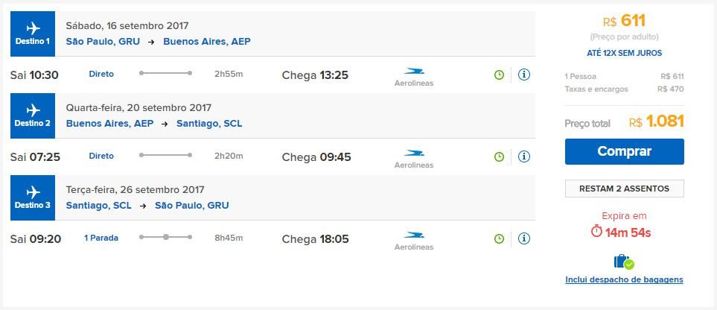717x310 pixels.
Task: Open info icon for Buenos Aires–Santiago flight
Action: (x=524, y=156)
